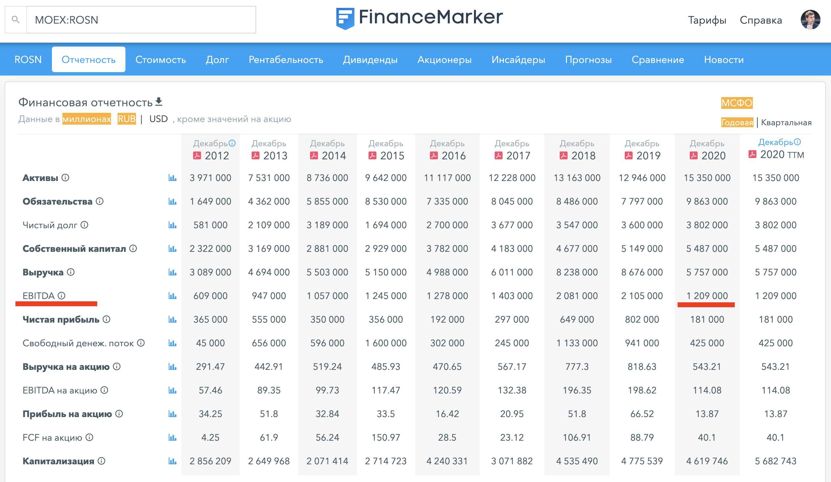Open the 2017 PDF report icon
Screen dimensions: 831x482
(x=499, y=155)
